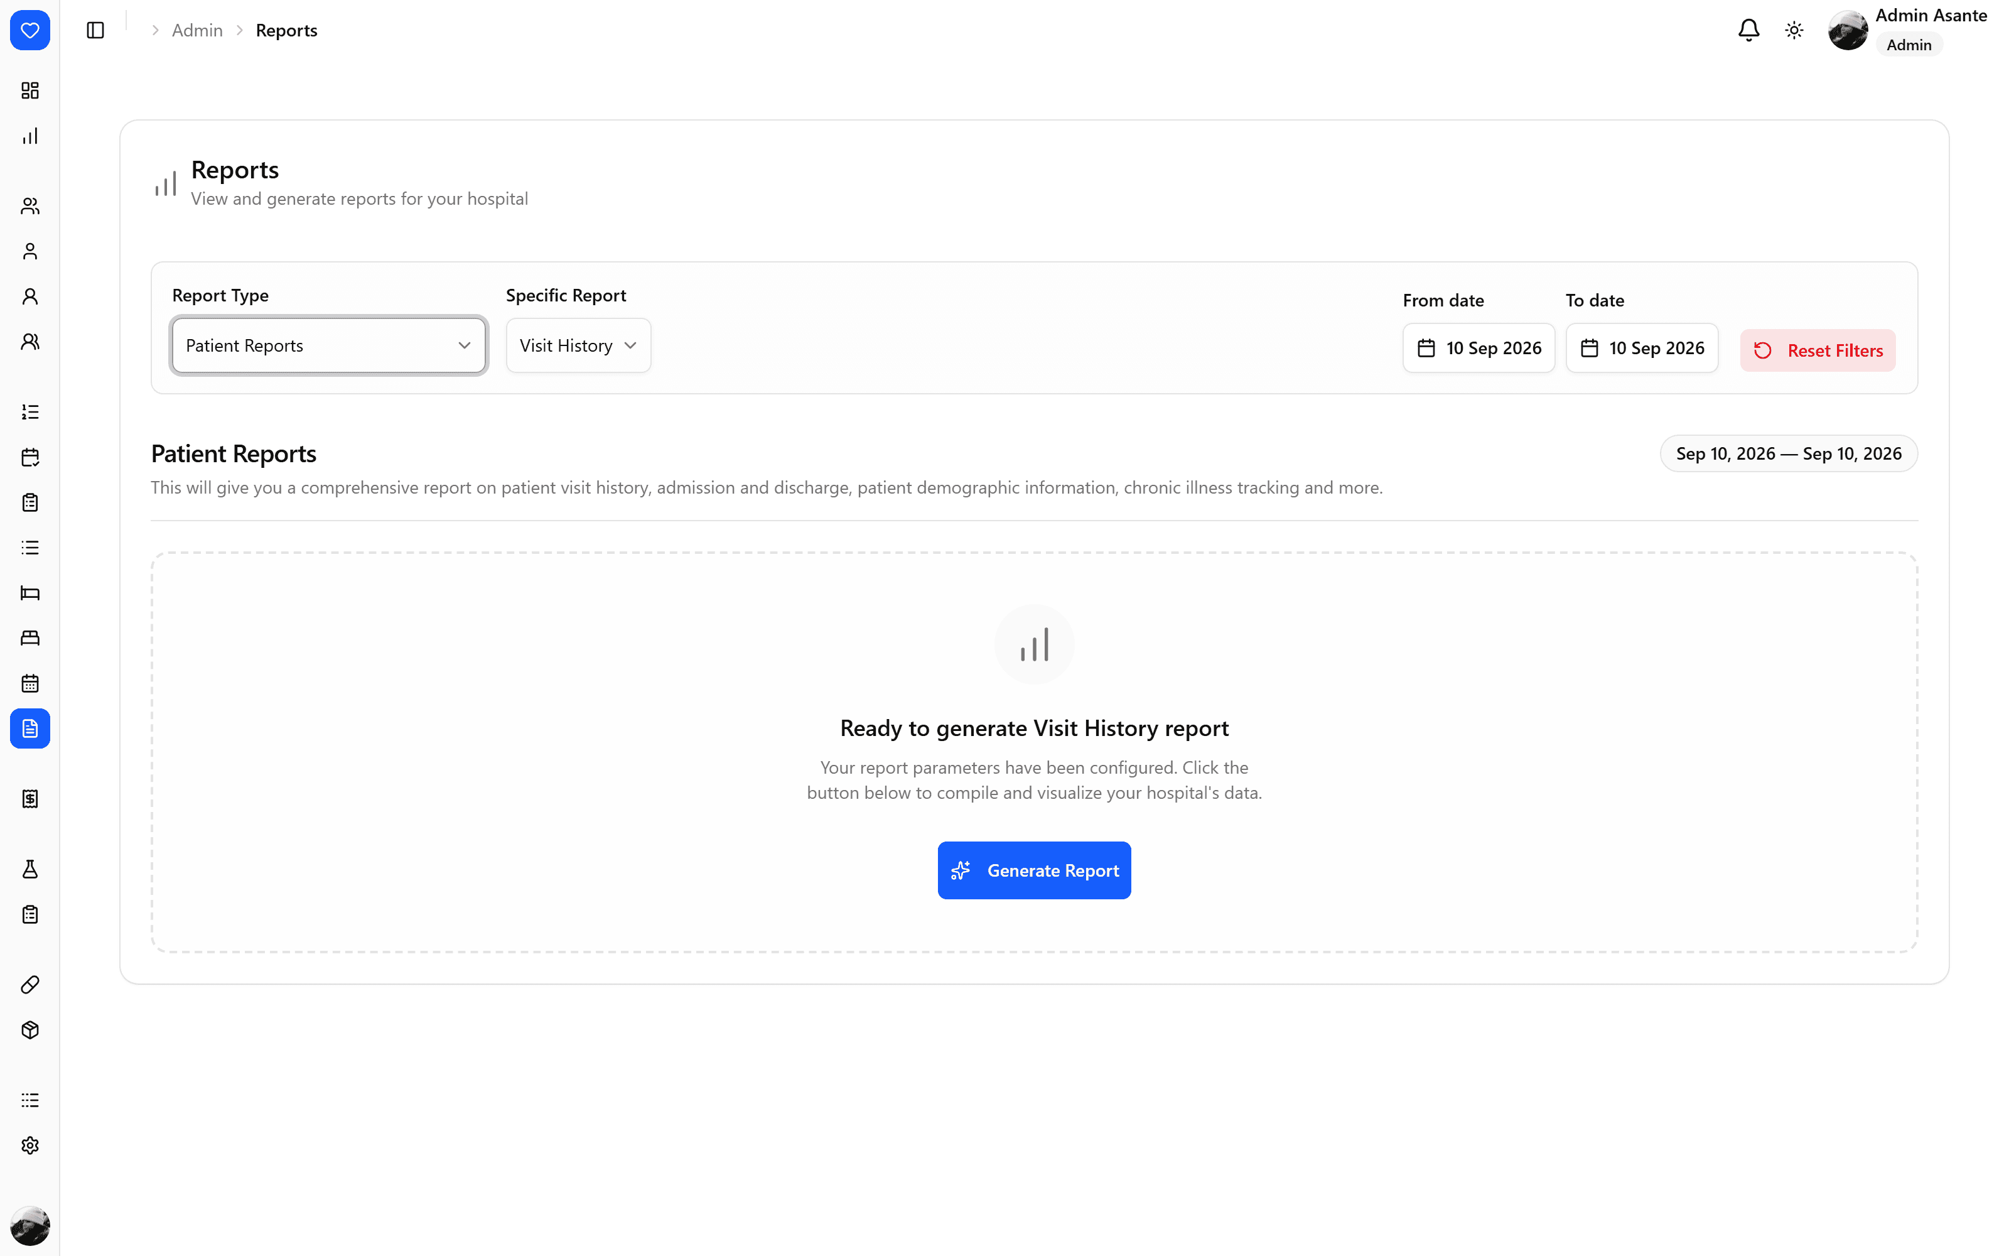Toggle the sun light/dark theme switch
The image size is (2009, 1256).
1794,31
